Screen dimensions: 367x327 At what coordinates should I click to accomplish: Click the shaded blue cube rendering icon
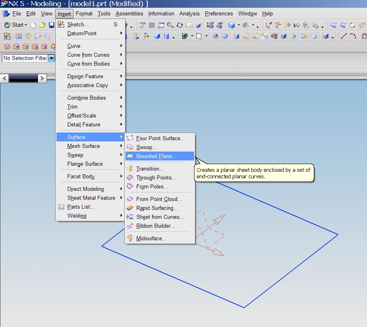pos(231,25)
